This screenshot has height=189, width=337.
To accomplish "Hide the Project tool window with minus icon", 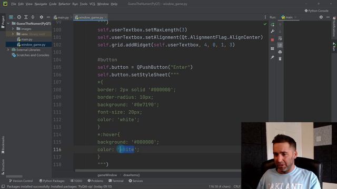I will (48, 17).
